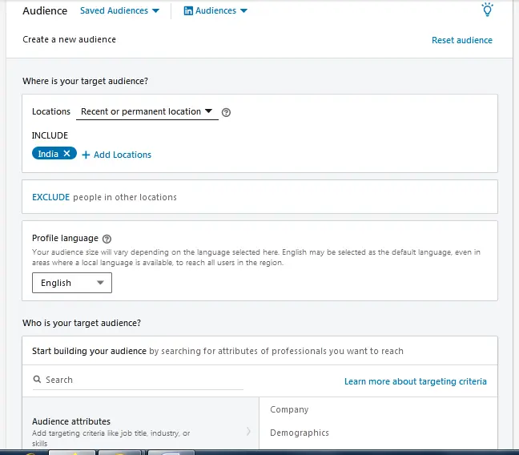The height and width of the screenshot is (455, 519).
Task: Open the Recent or permanent location dropdown
Action: pyautogui.click(x=147, y=112)
